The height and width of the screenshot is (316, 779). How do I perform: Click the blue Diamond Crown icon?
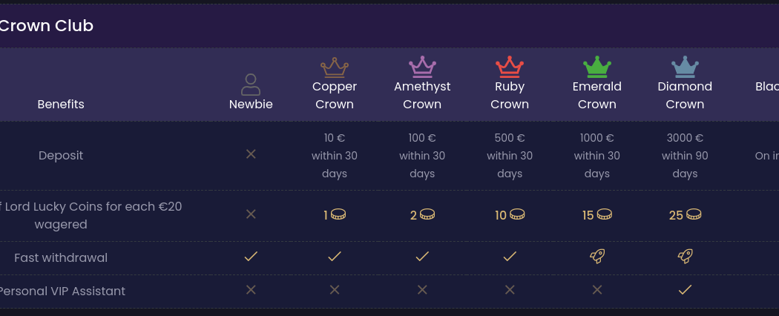point(685,67)
